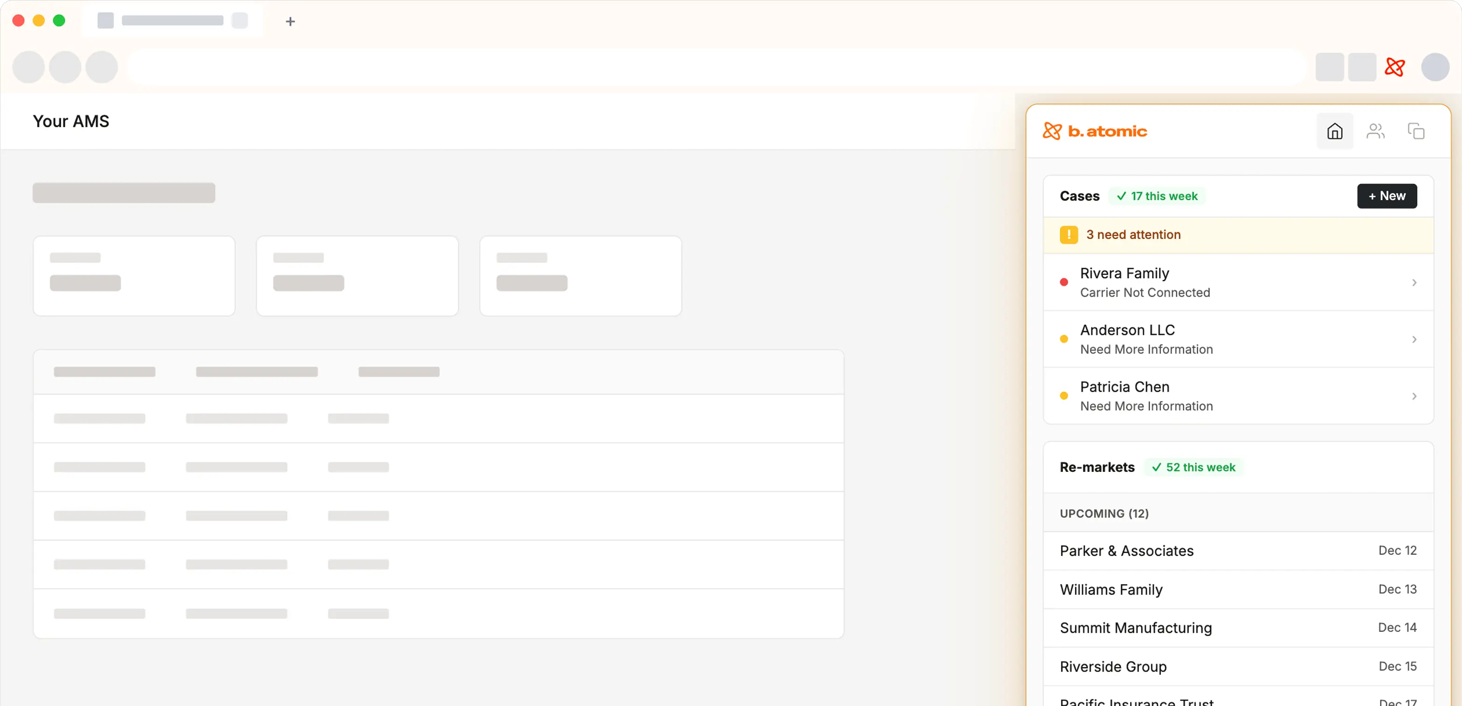Viewport: 1462px width, 706px height.
Task: Open a new browser tab with the plus icon
Action: [290, 21]
